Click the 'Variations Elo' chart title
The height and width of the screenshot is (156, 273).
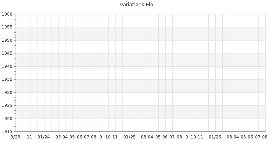pyautogui.click(x=136, y=5)
